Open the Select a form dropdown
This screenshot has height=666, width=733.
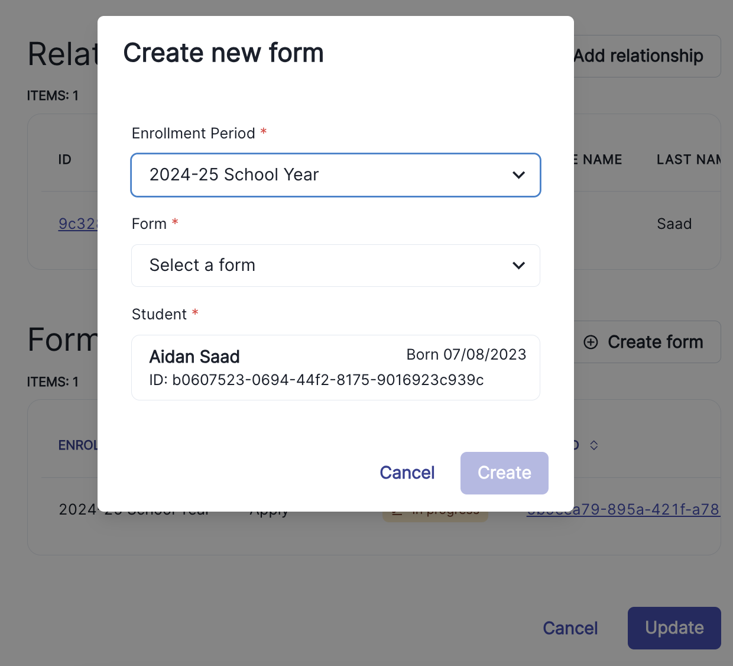[336, 266]
